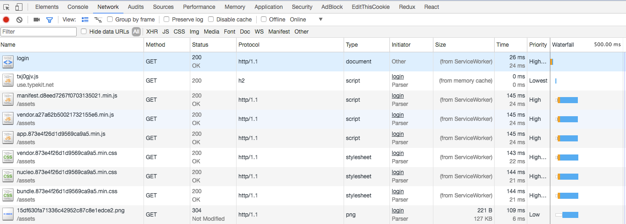
Task: Filter requests by Img
Action: (x=194, y=32)
